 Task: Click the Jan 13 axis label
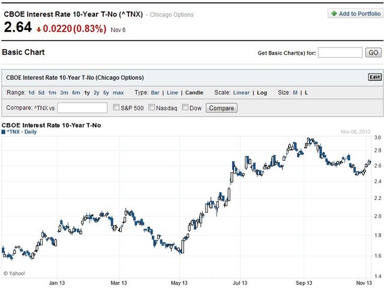coord(57,283)
